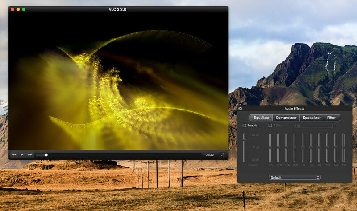The width and height of the screenshot is (357, 211).
Task: Click the 60 Hz band slider
Action: pos(270,148)
